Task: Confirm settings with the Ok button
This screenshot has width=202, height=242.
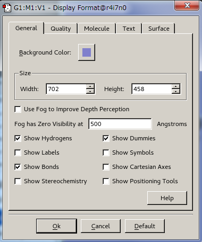Action: (x=56, y=226)
